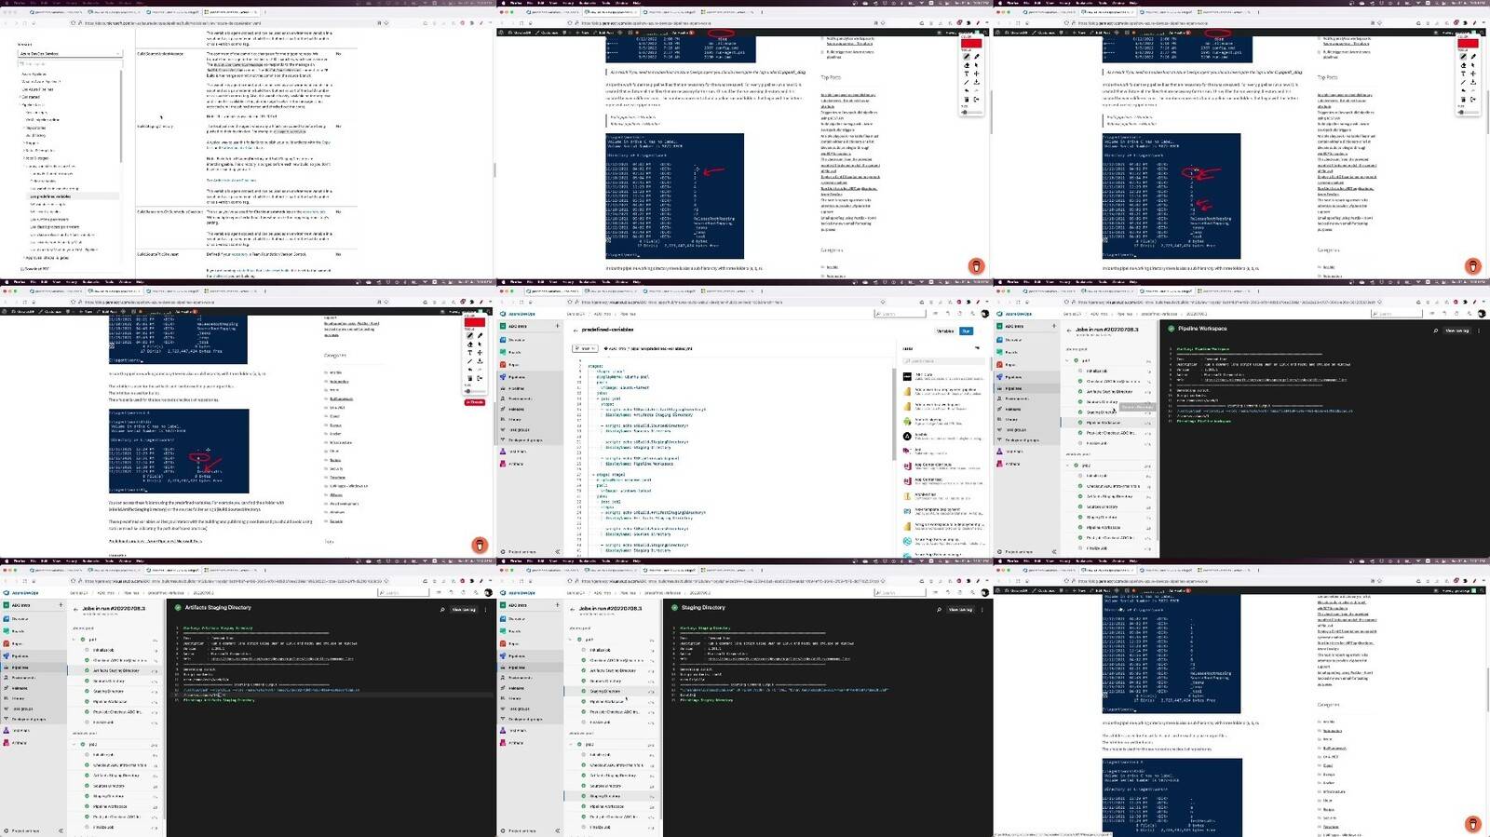Collapse the Tasks assistant panel
This screenshot has height=837, width=1490.
pos(977,347)
